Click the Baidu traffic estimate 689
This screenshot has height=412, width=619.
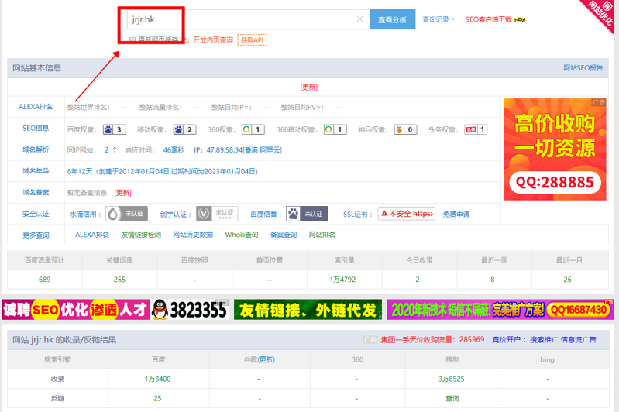[45, 280]
